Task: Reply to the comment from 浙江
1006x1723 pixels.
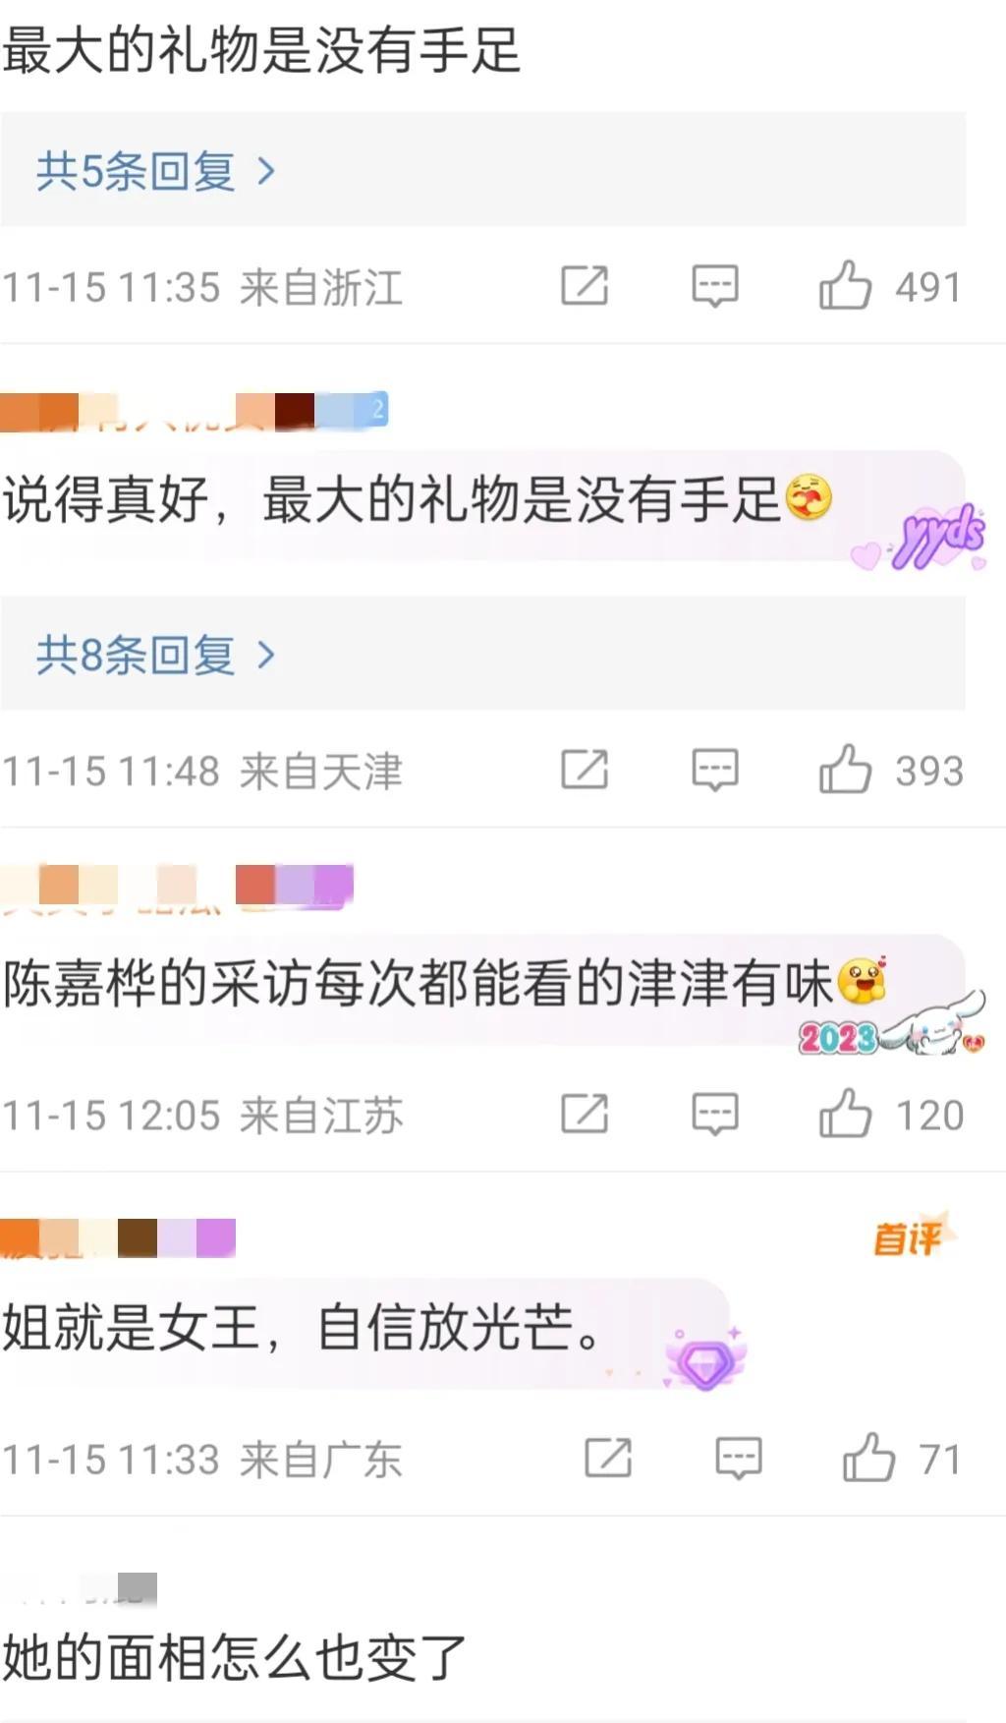Action: pos(714,286)
